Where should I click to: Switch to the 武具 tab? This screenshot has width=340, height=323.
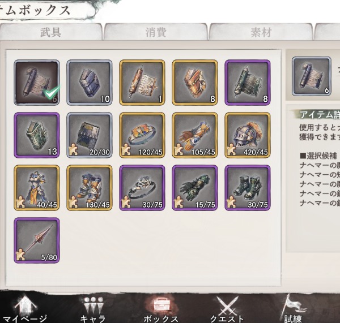(x=51, y=32)
